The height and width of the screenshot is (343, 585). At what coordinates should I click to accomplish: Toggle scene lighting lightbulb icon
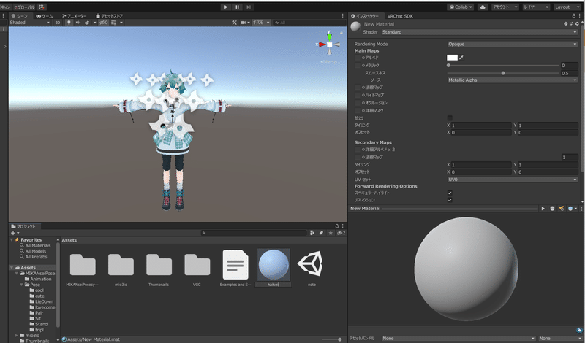click(x=69, y=23)
